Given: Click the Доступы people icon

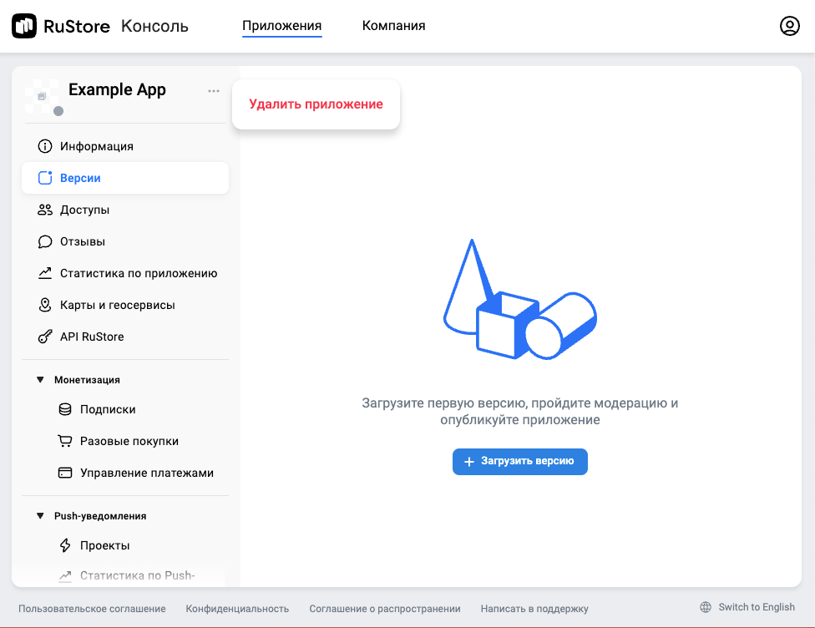Looking at the screenshot, I should (45, 210).
